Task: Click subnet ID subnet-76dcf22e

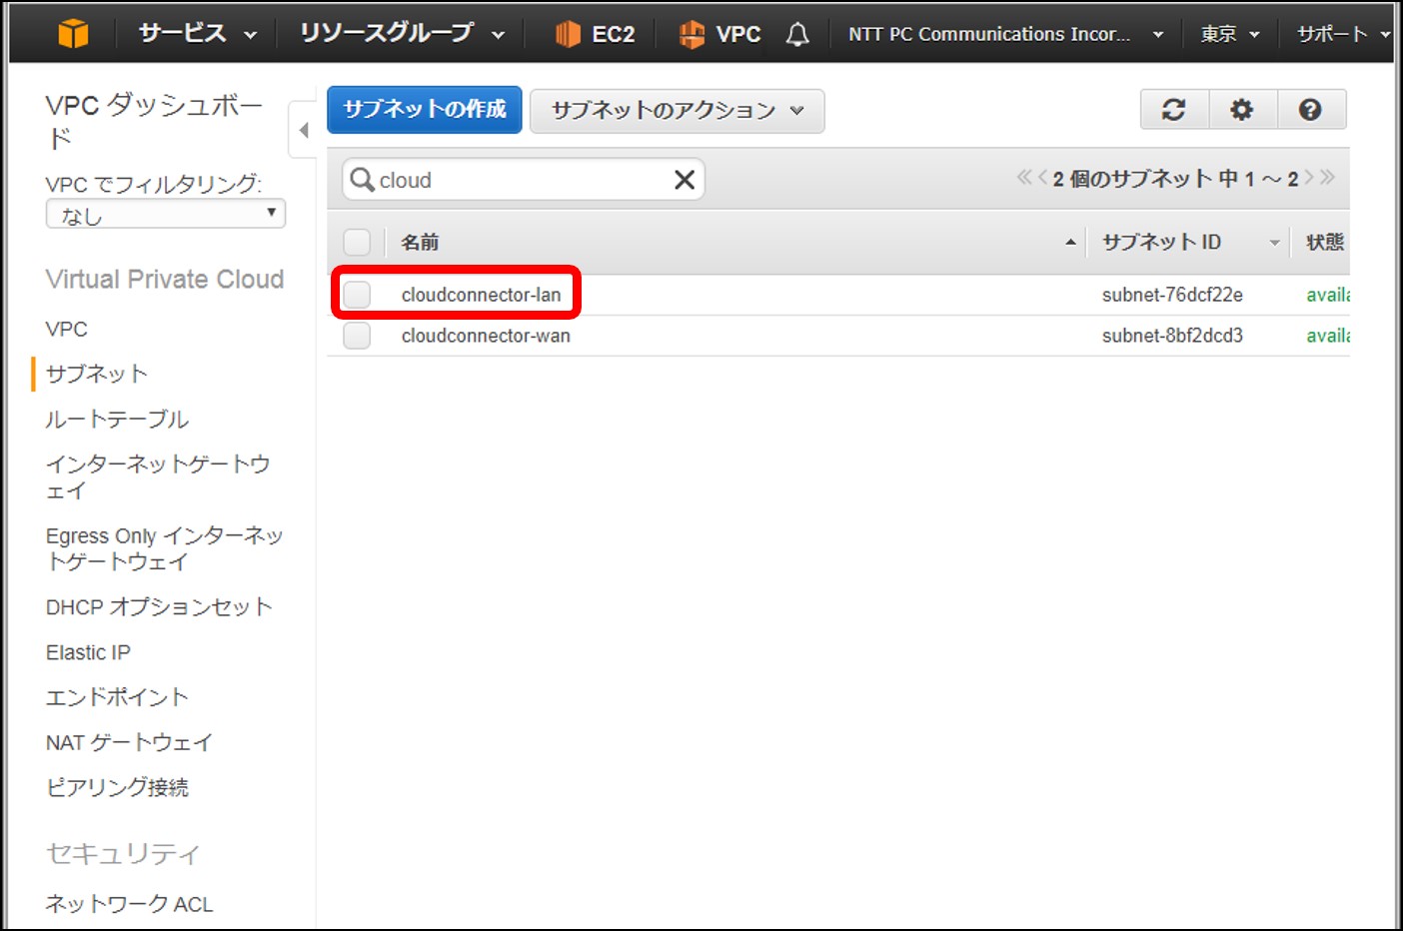Action: coord(1172,295)
